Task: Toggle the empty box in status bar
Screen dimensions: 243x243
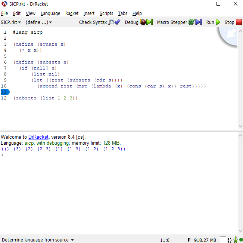Action: coord(223,240)
